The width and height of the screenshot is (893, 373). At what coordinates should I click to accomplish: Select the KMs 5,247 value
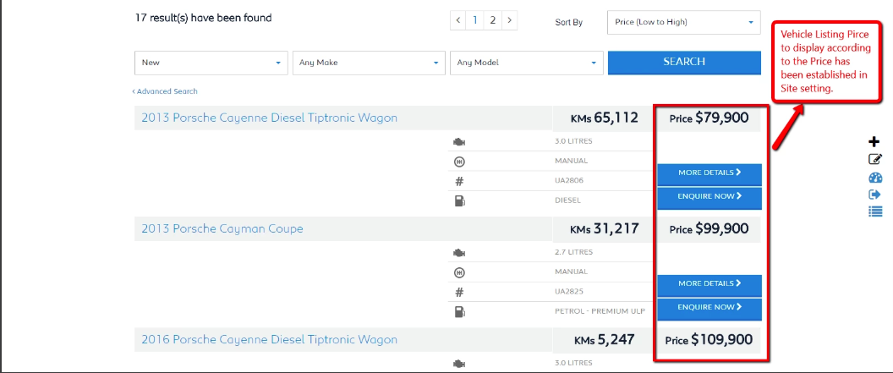pyautogui.click(x=616, y=340)
